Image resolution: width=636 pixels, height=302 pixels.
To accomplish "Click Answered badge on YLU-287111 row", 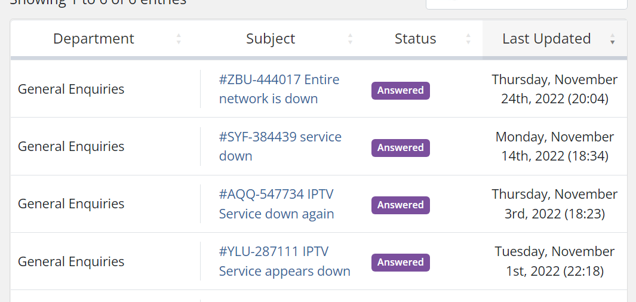I will click(x=400, y=262).
